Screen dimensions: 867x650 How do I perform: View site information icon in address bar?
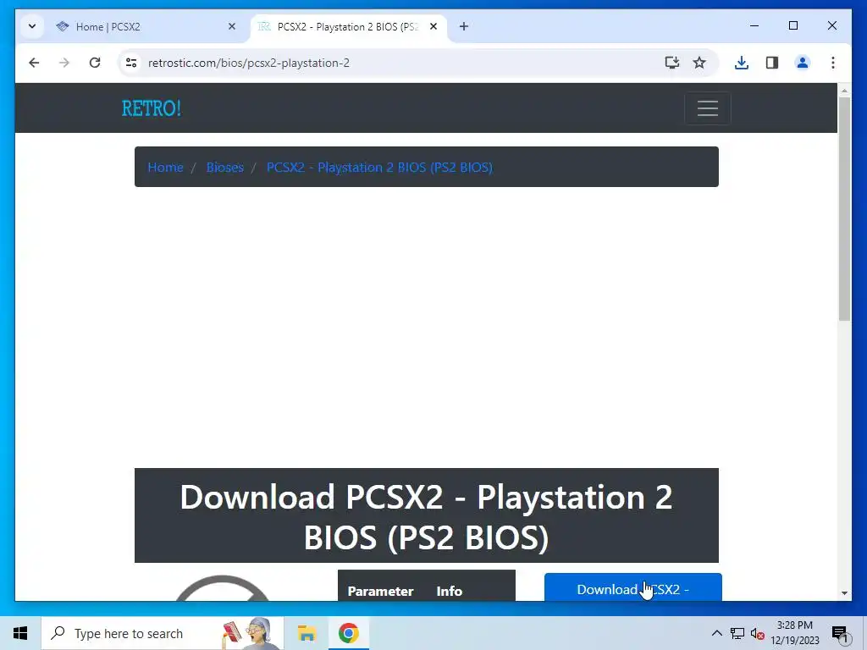[131, 63]
